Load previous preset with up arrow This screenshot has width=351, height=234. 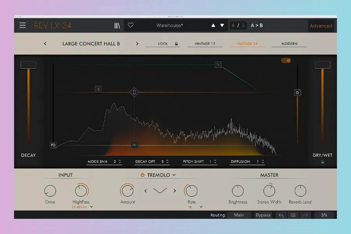pyautogui.click(x=213, y=25)
